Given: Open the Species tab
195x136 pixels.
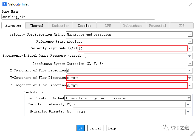Looking at the screenshot, I should click(84, 25).
